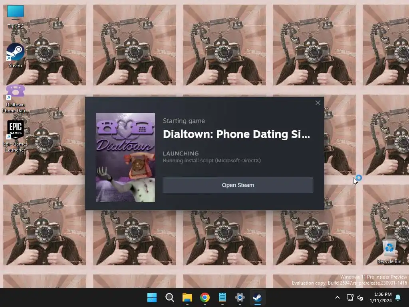Open the network status tray icon
This screenshot has width=409, height=307.
click(x=350, y=297)
